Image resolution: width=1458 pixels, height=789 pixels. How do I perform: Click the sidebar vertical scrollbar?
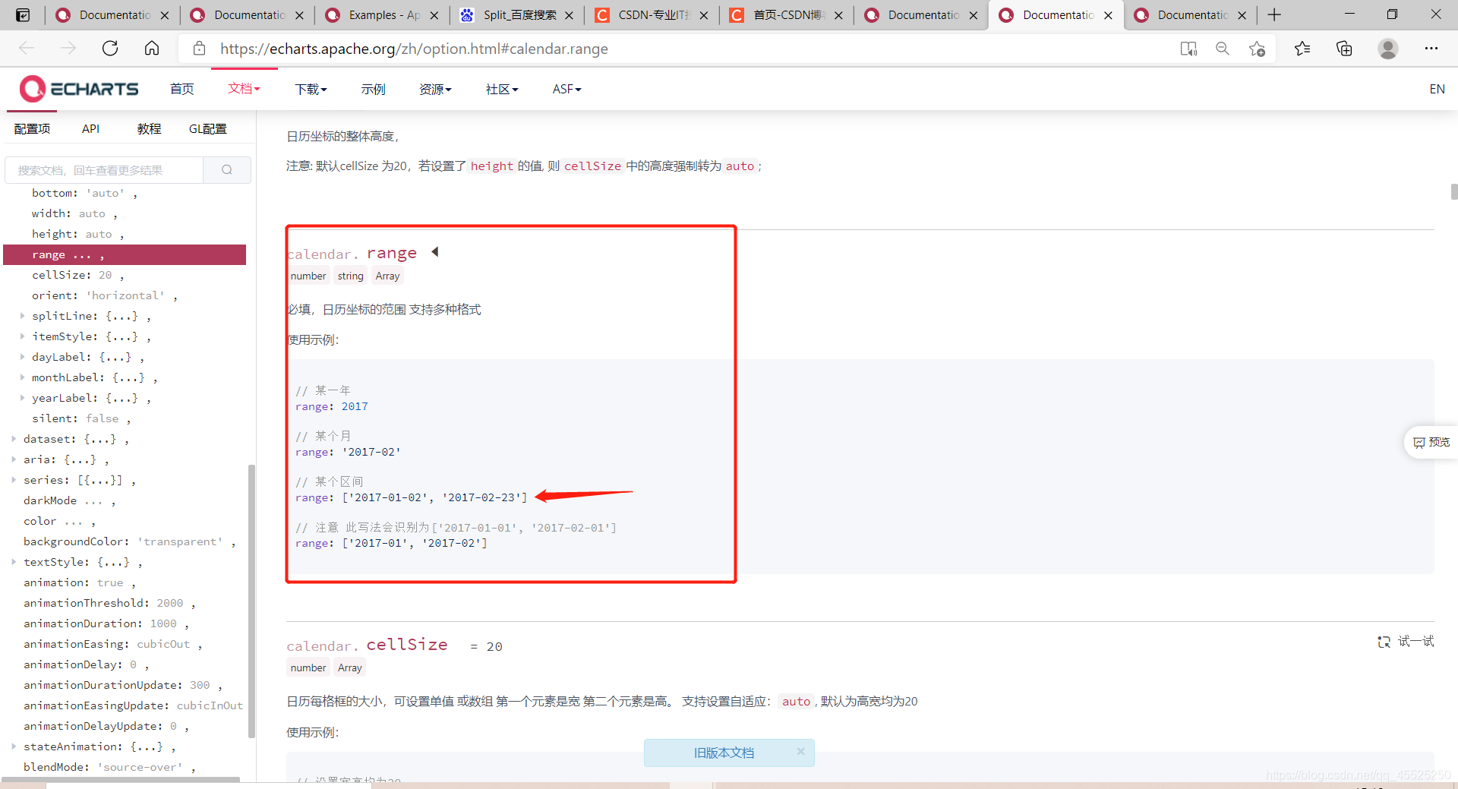click(x=251, y=600)
